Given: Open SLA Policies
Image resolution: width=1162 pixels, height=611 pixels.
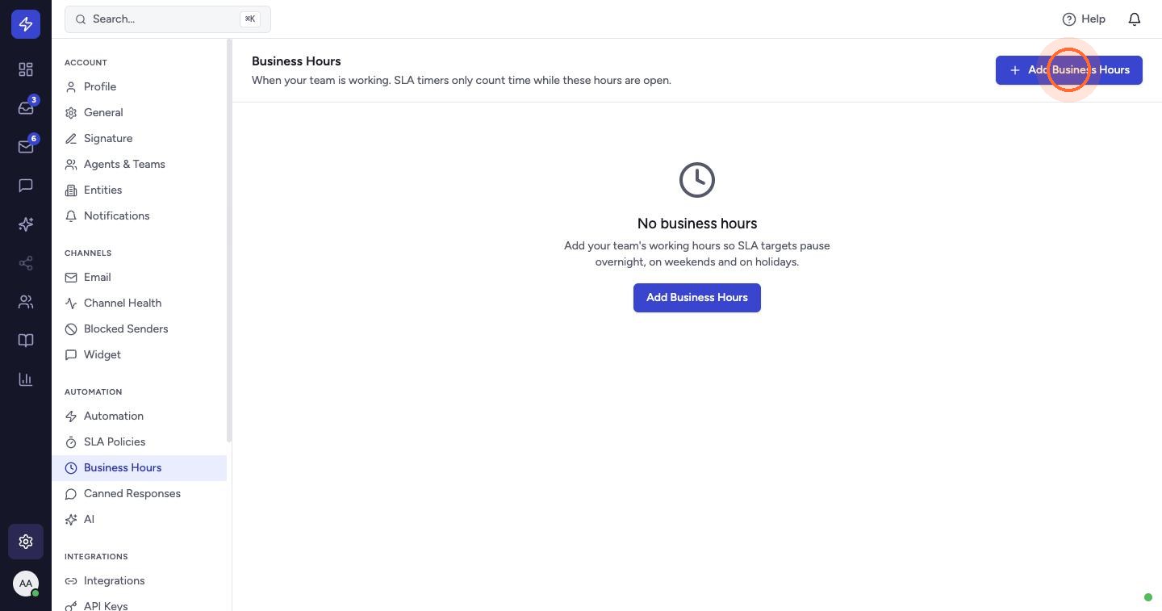Looking at the screenshot, I should click(139, 442).
